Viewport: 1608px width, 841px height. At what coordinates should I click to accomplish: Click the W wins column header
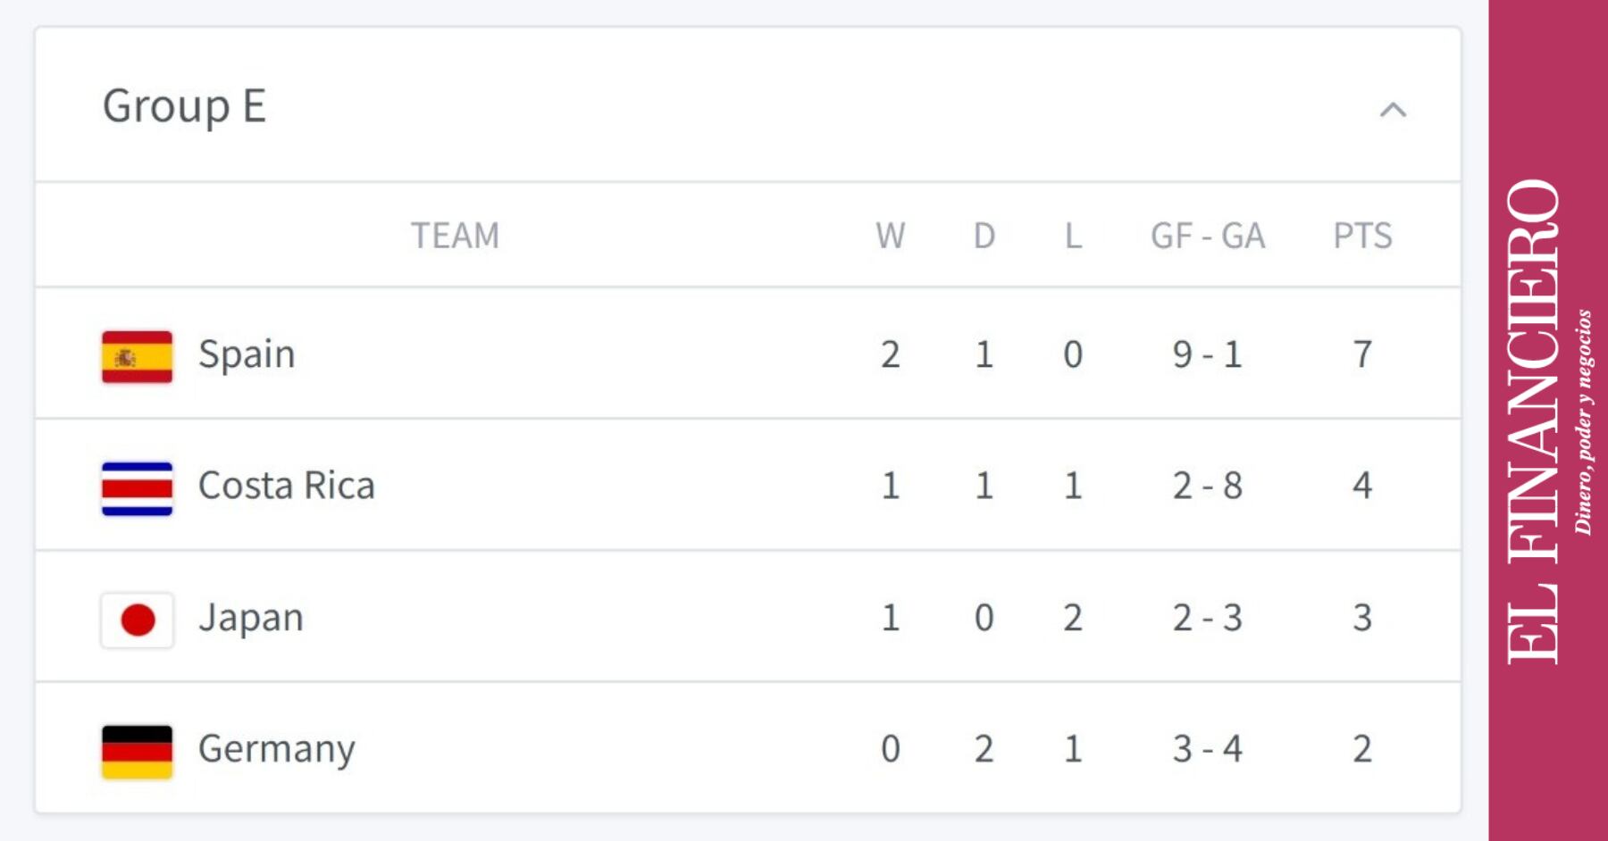point(890,236)
